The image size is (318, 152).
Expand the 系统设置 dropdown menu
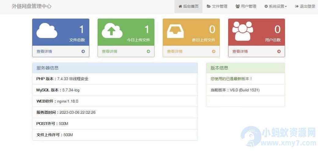tap(275, 6)
